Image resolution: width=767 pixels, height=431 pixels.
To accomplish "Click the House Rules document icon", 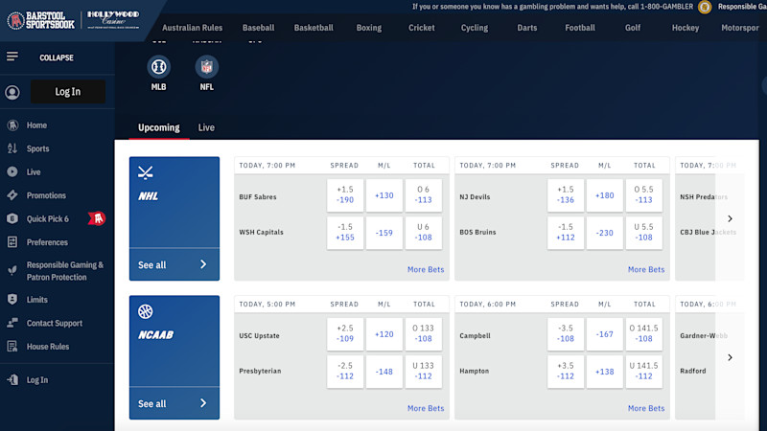I will tap(12, 347).
